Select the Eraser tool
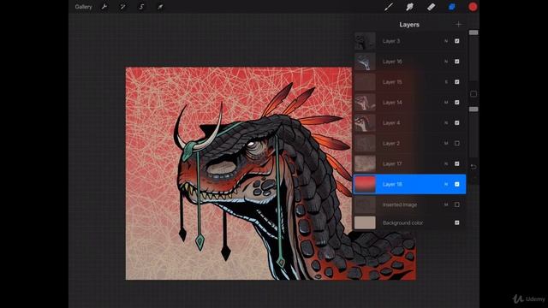This screenshot has height=308, width=548. tap(431, 7)
